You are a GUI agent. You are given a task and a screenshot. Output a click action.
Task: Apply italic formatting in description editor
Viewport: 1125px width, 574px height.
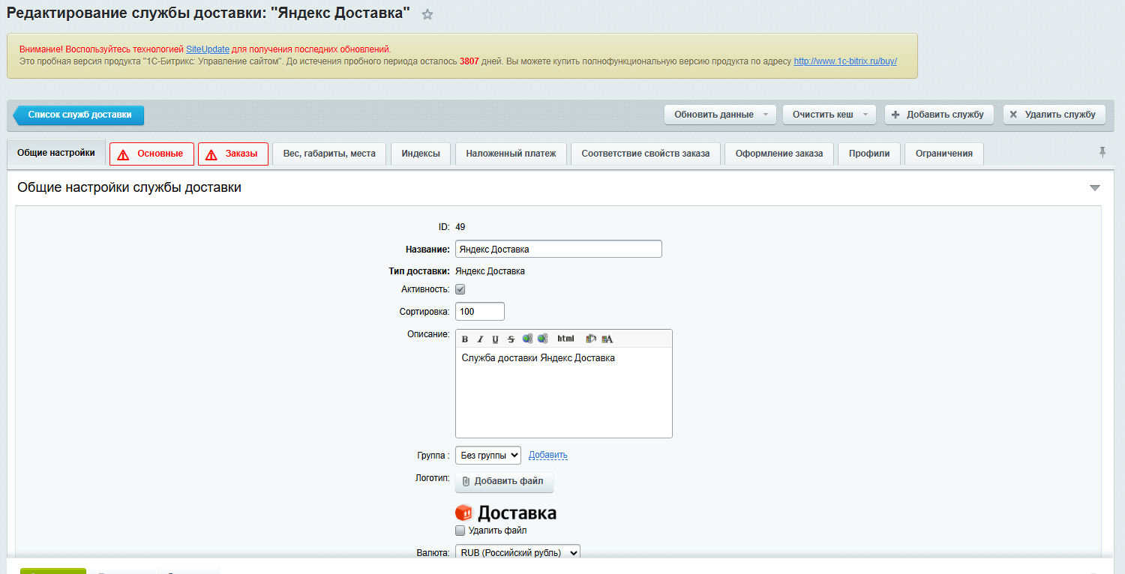480,339
